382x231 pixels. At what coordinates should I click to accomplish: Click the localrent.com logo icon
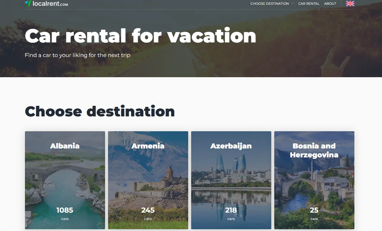tap(28, 3)
